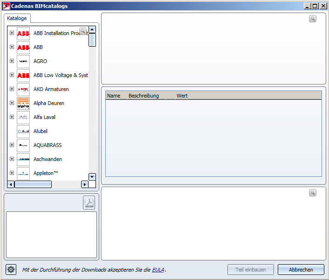Expand the AQUABRASS node

12,145
